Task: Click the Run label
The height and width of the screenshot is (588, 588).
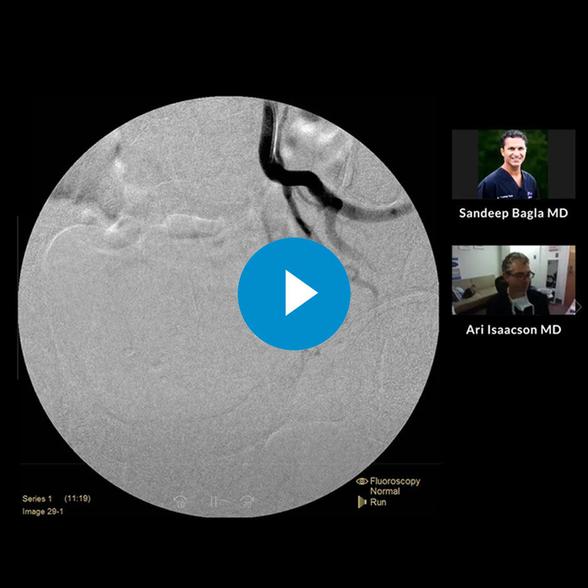Action: [378, 502]
